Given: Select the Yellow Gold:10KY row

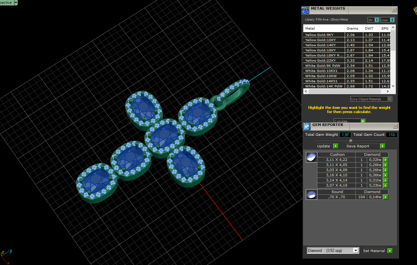Looking at the screenshot, I should coord(347,40).
